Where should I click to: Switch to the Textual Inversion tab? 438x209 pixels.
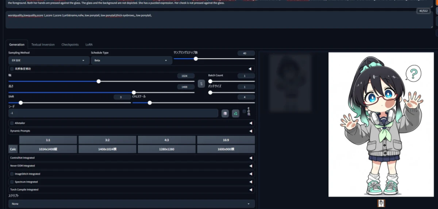(43, 44)
